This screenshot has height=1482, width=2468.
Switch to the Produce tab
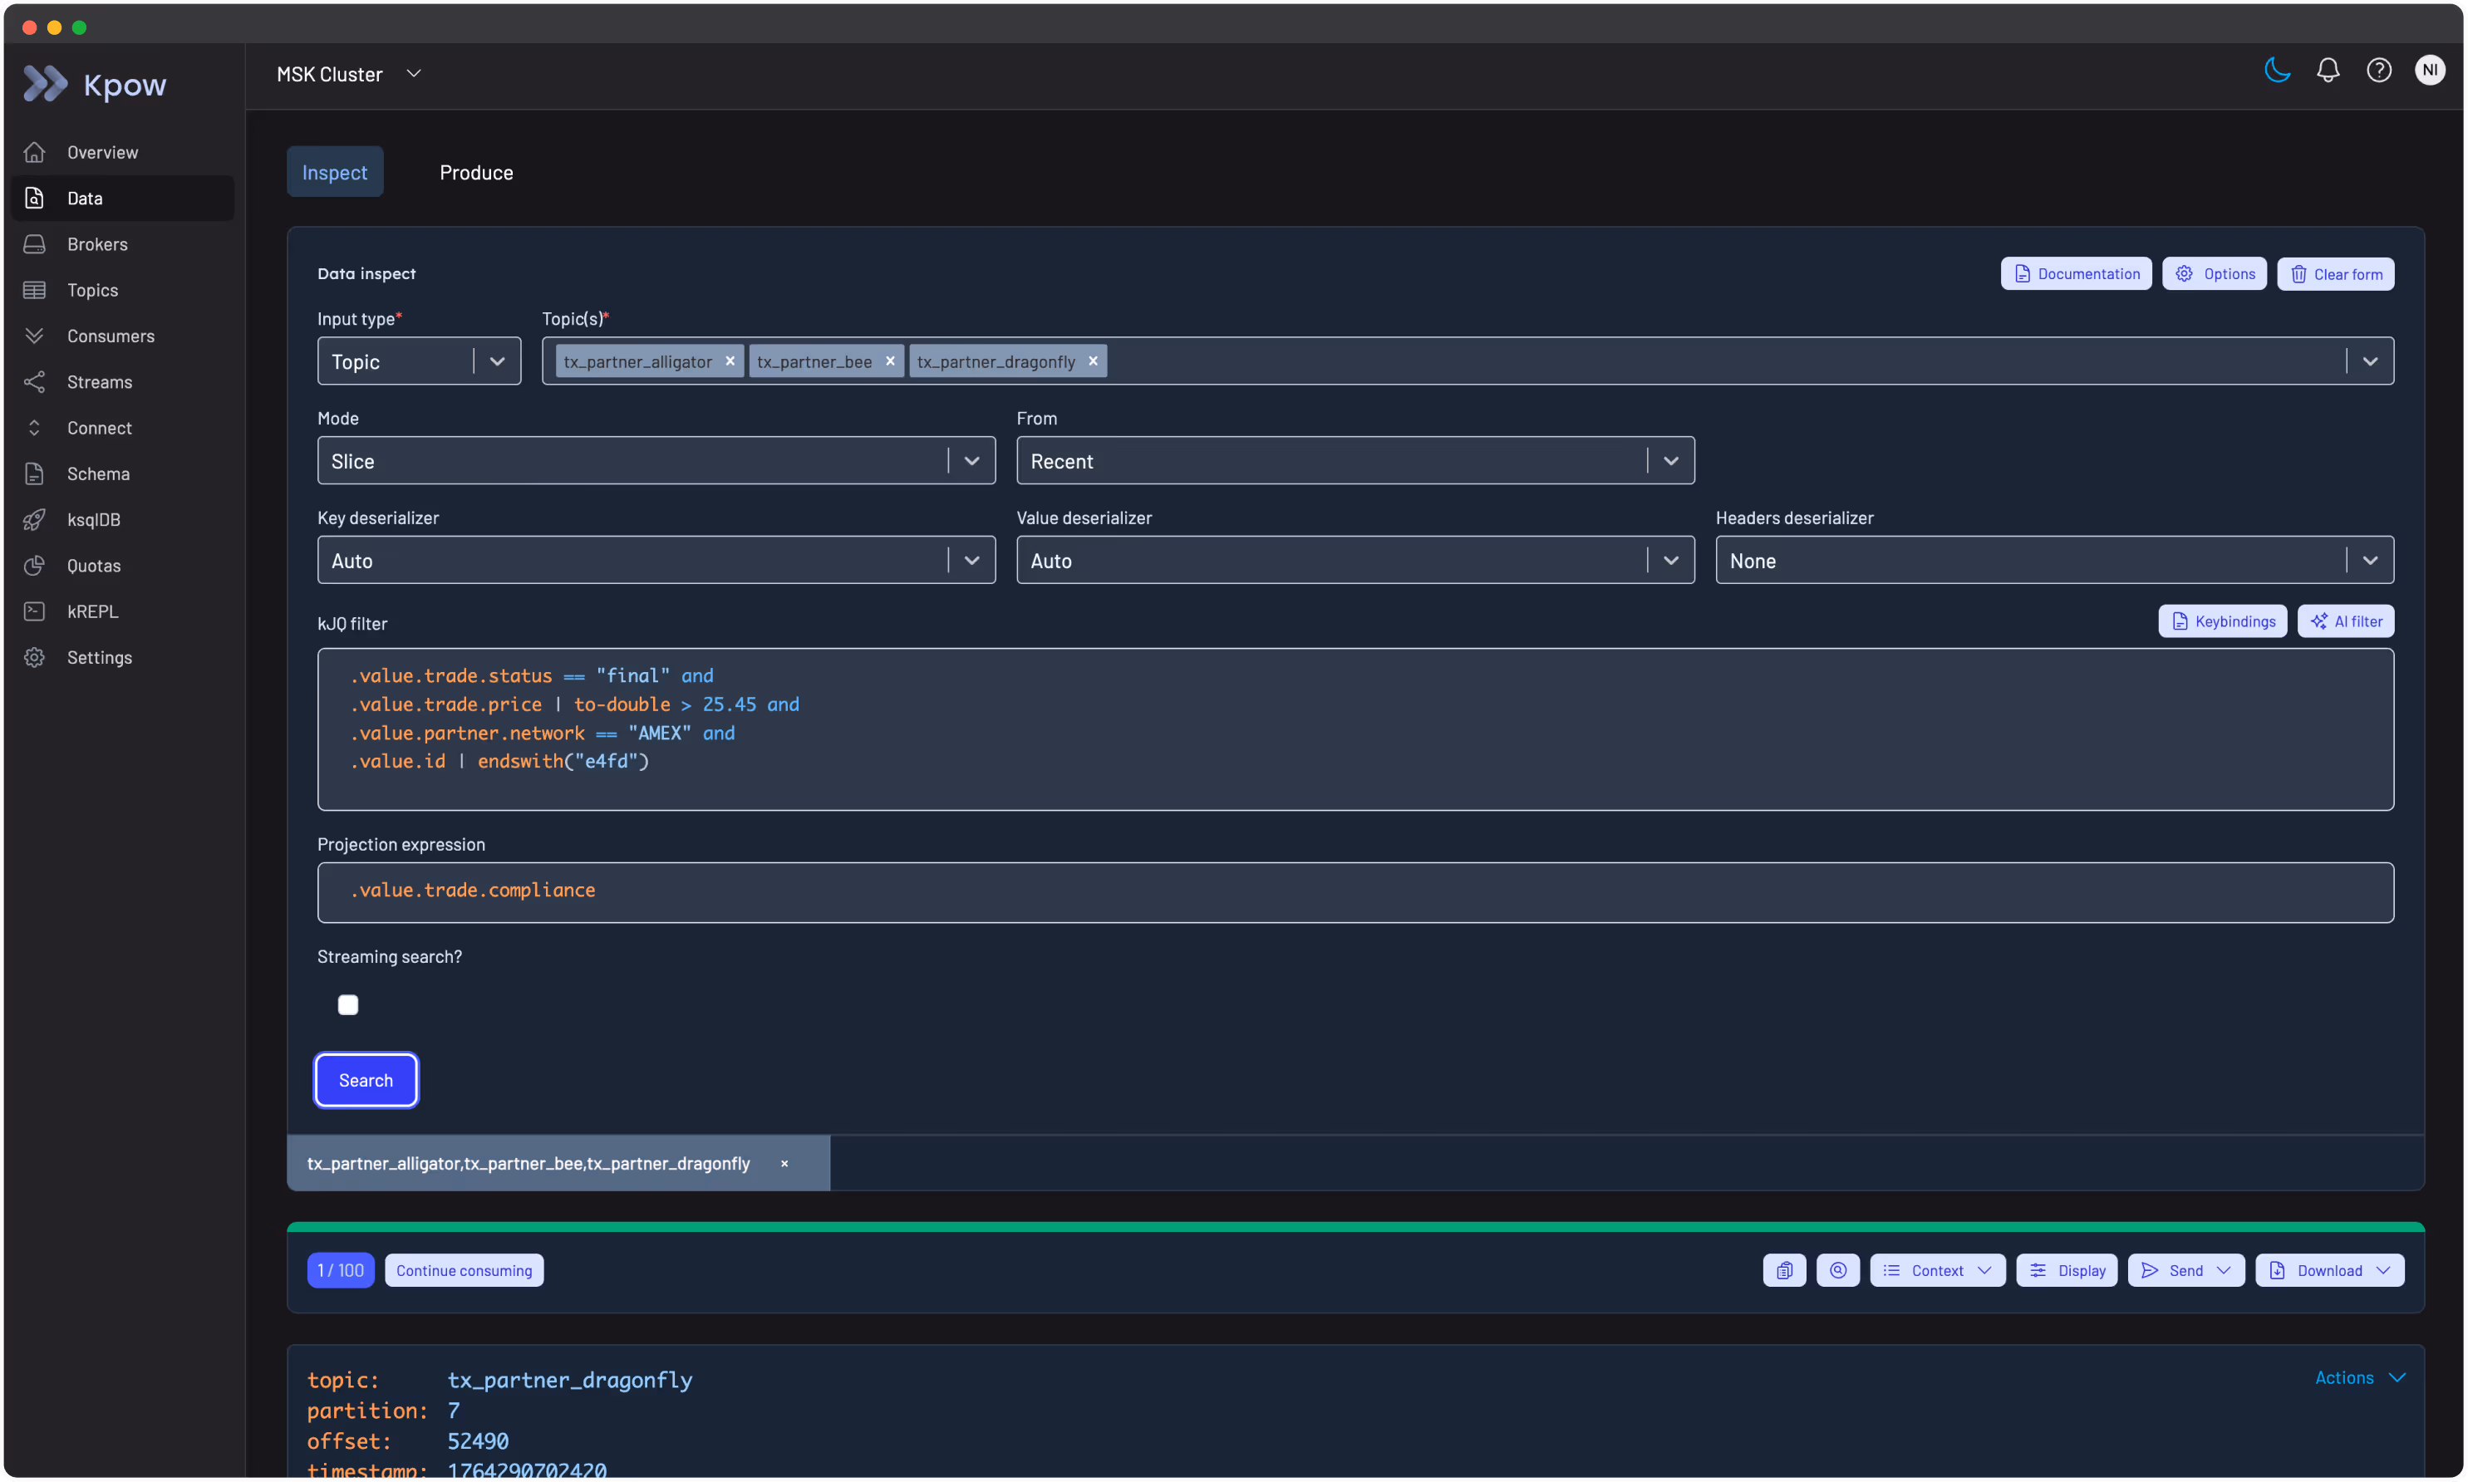pyautogui.click(x=476, y=172)
